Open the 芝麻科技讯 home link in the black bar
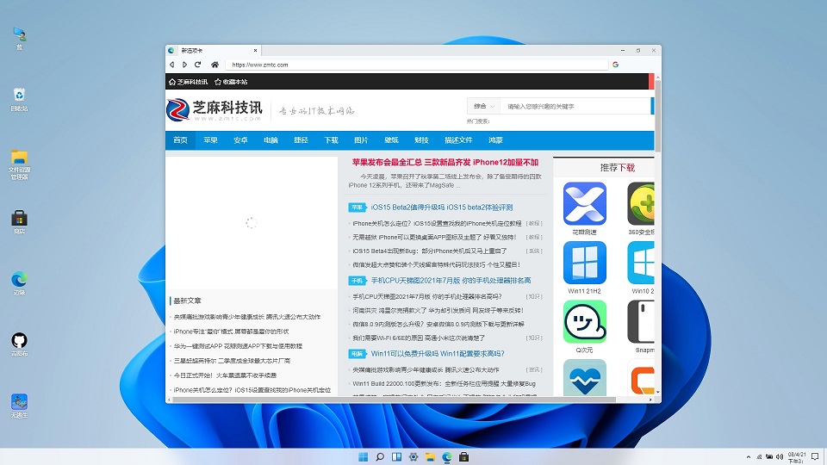The width and height of the screenshot is (827, 465). pos(189,82)
